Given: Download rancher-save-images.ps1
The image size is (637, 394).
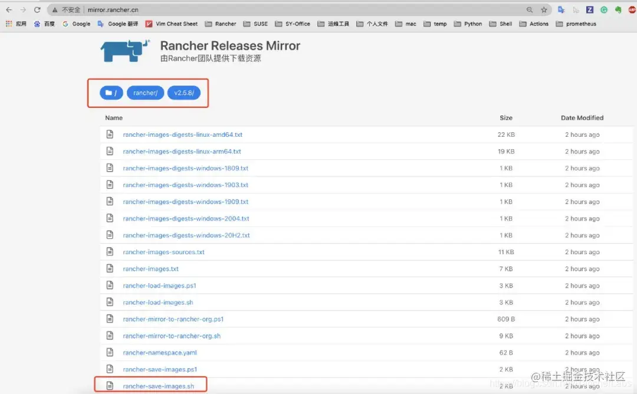Looking at the screenshot, I should [160, 369].
